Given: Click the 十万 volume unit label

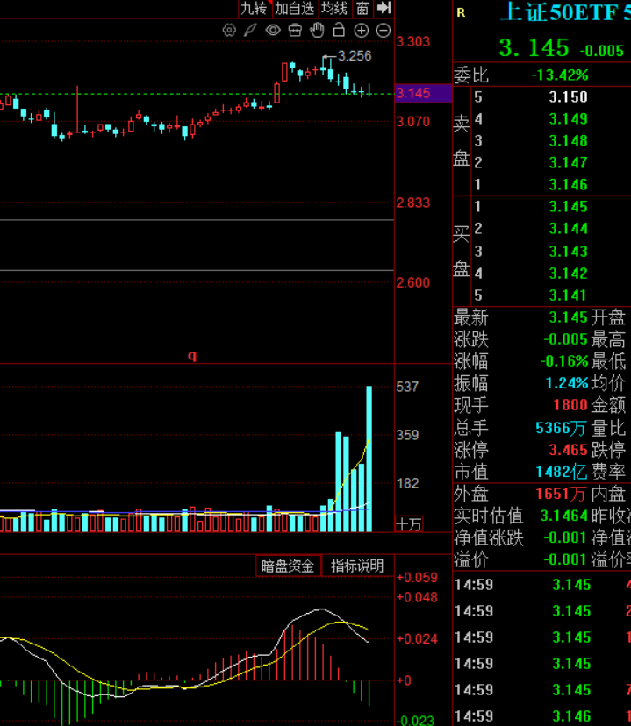Looking at the screenshot, I should pos(409,524).
